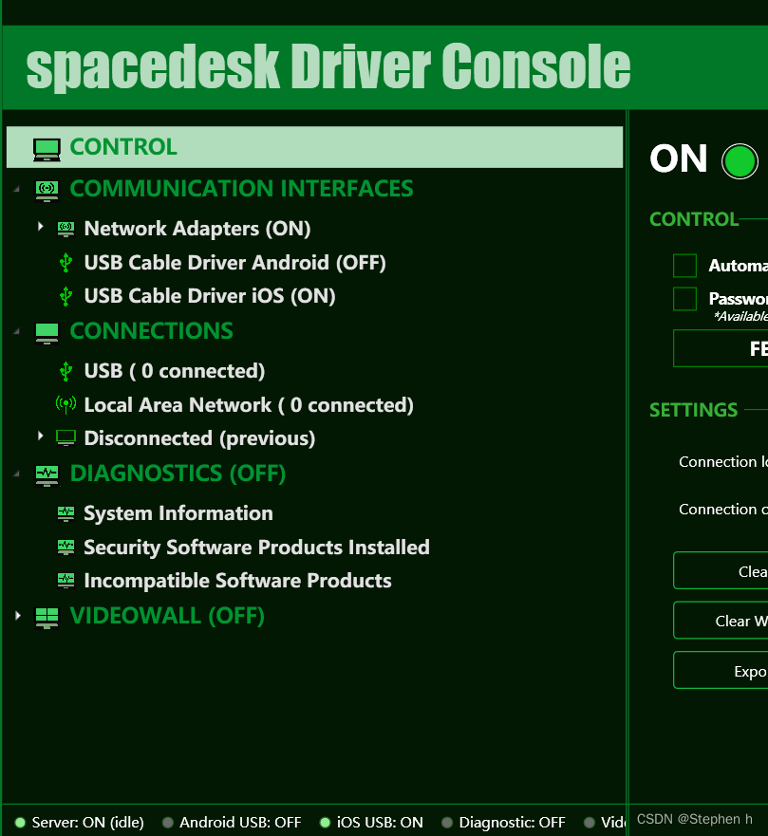Open VIDEOWALL (OFF) heading

pos(167,616)
